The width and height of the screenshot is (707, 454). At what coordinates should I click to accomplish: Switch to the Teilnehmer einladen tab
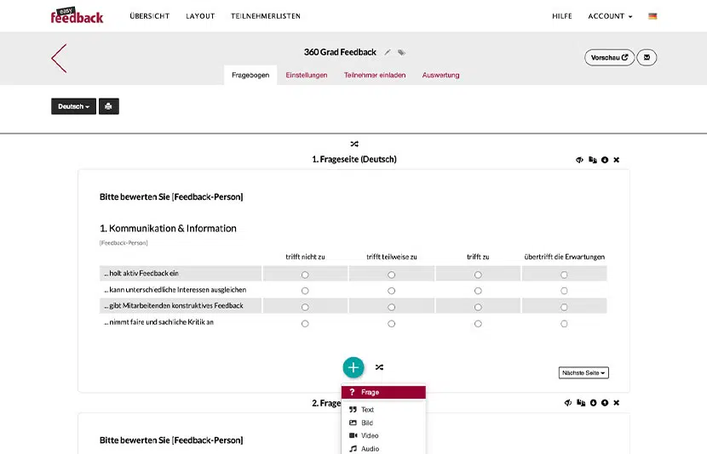pos(375,75)
